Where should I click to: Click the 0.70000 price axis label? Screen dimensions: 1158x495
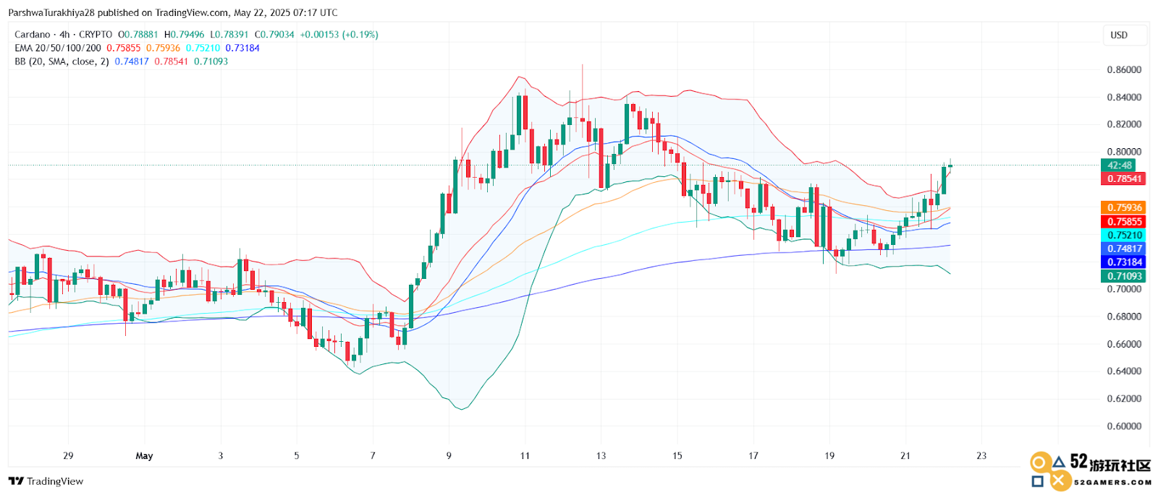point(1124,289)
